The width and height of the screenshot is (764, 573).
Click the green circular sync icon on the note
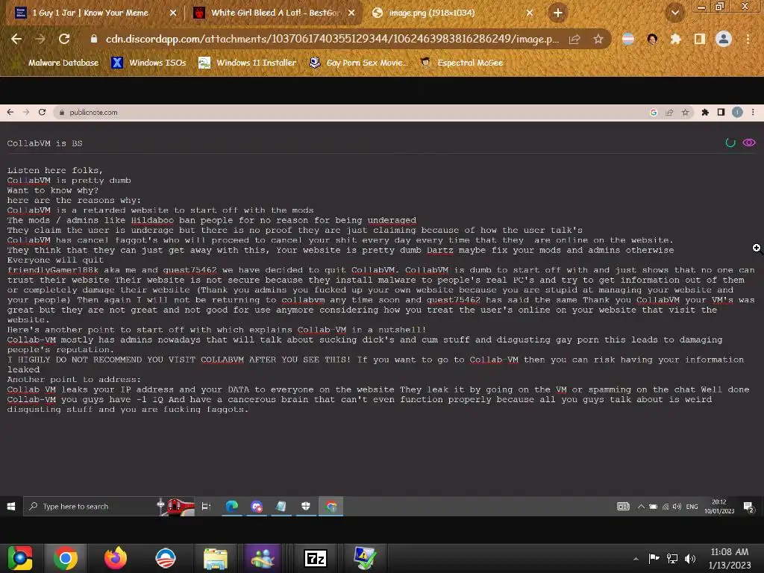(730, 143)
